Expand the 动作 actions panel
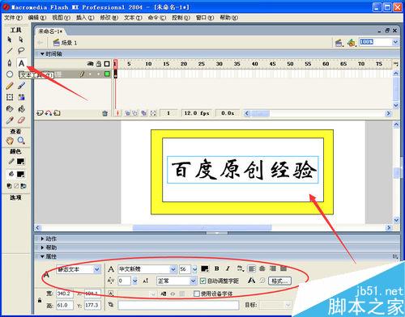This screenshot has height=317, width=405. (x=42, y=239)
